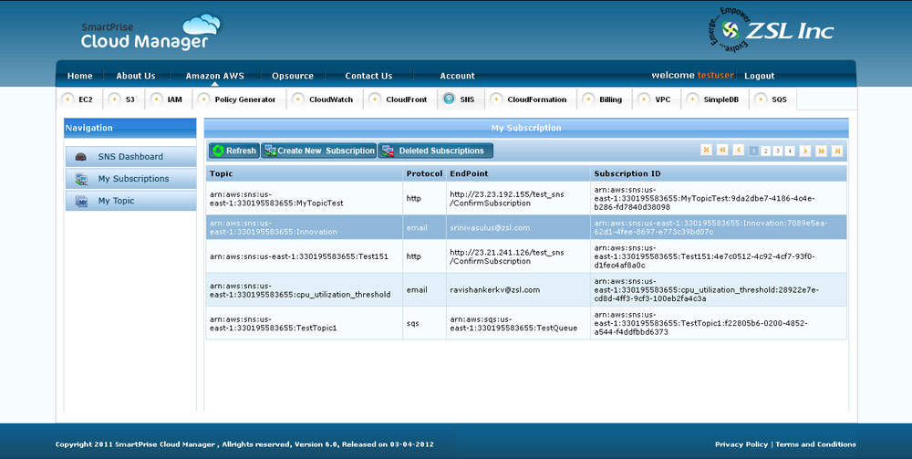Screen dimensions: 912x459
Task: Open About Us menu item
Action: tap(136, 76)
